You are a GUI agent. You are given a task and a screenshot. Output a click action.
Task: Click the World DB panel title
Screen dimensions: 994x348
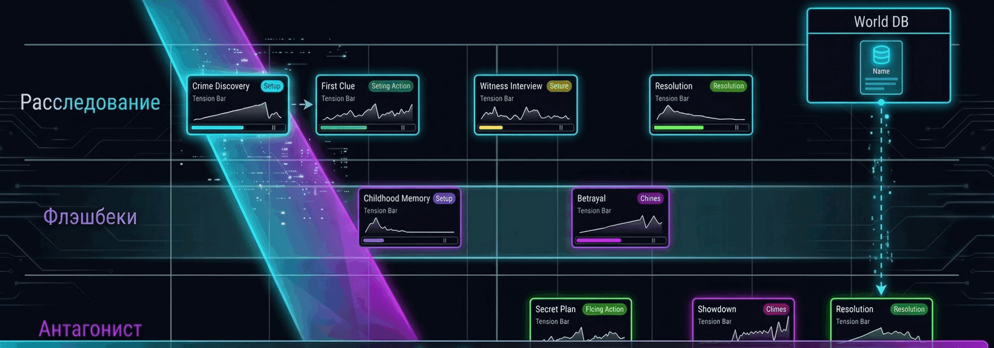[881, 22]
